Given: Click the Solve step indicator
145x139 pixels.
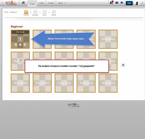Looking at the screenshot, I should coord(45,13).
